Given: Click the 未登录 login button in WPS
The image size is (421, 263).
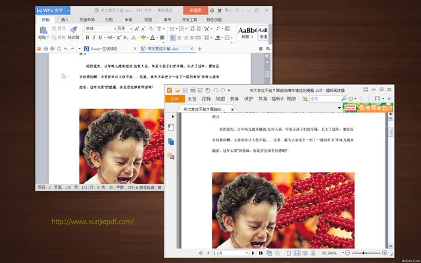Looking at the screenshot, I should tap(196, 11).
